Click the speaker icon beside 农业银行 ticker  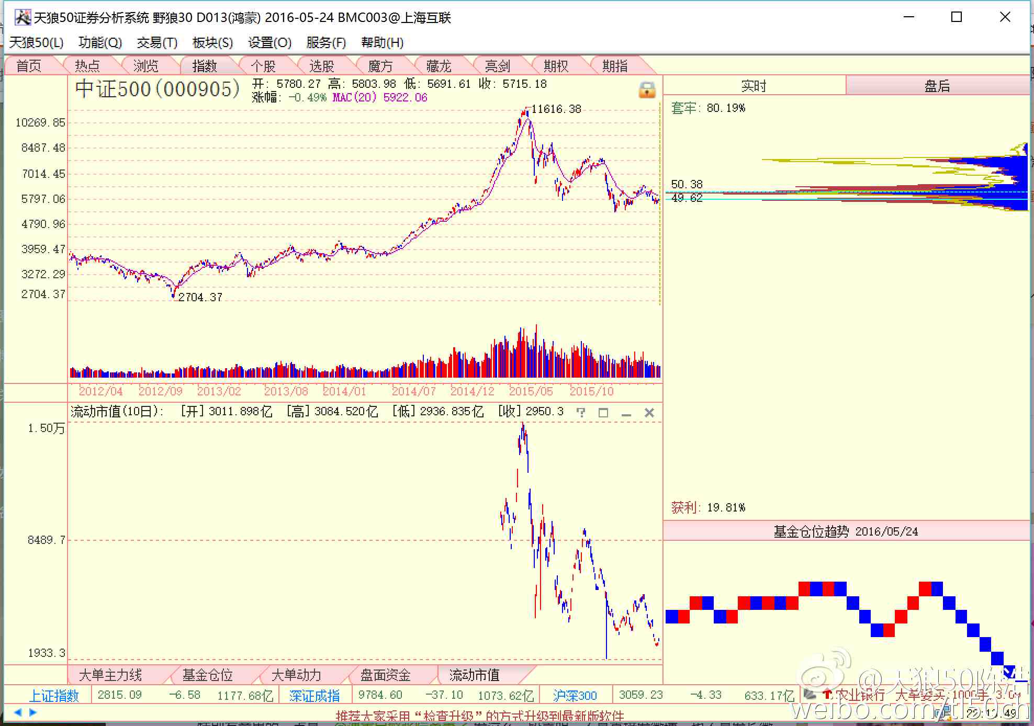[810, 695]
